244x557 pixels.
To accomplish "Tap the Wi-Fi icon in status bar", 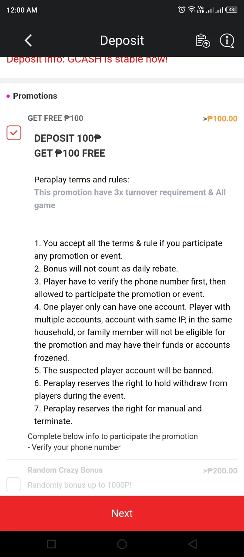I will tap(191, 10).
